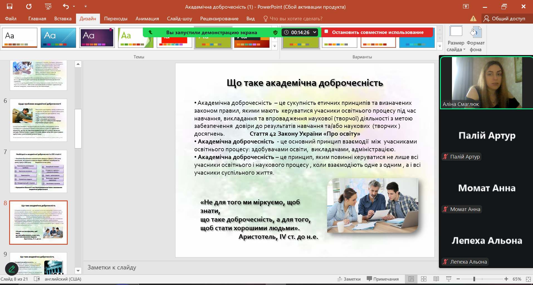The width and height of the screenshot is (533, 285).
Task: Click the zoom slider handle
Action: coord(474,279)
